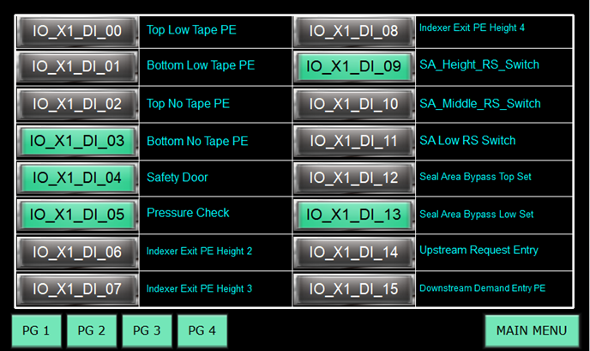This screenshot has height=351, width=590.
Task: Switch to page PG 1
Action: point(35,330)
